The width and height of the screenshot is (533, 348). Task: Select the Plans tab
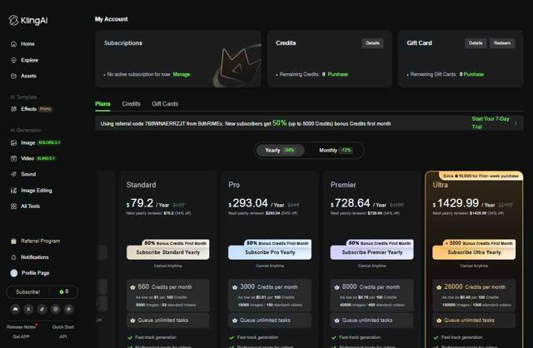[x=102, y=104]
